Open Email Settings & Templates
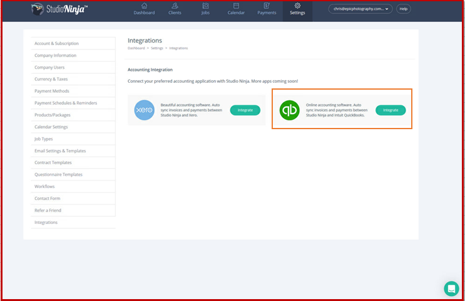Image resolution: width=465 pixels, height=301 pixels. (x=73, y=150)
